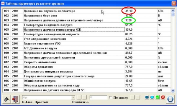
Task: Click the blue list view icon
Action: click(147, 97)
